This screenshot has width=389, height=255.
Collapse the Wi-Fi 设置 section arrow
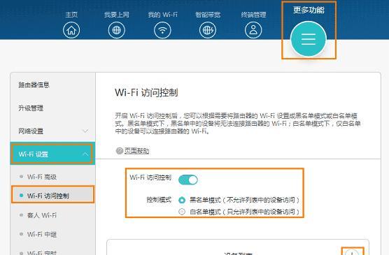85,154
